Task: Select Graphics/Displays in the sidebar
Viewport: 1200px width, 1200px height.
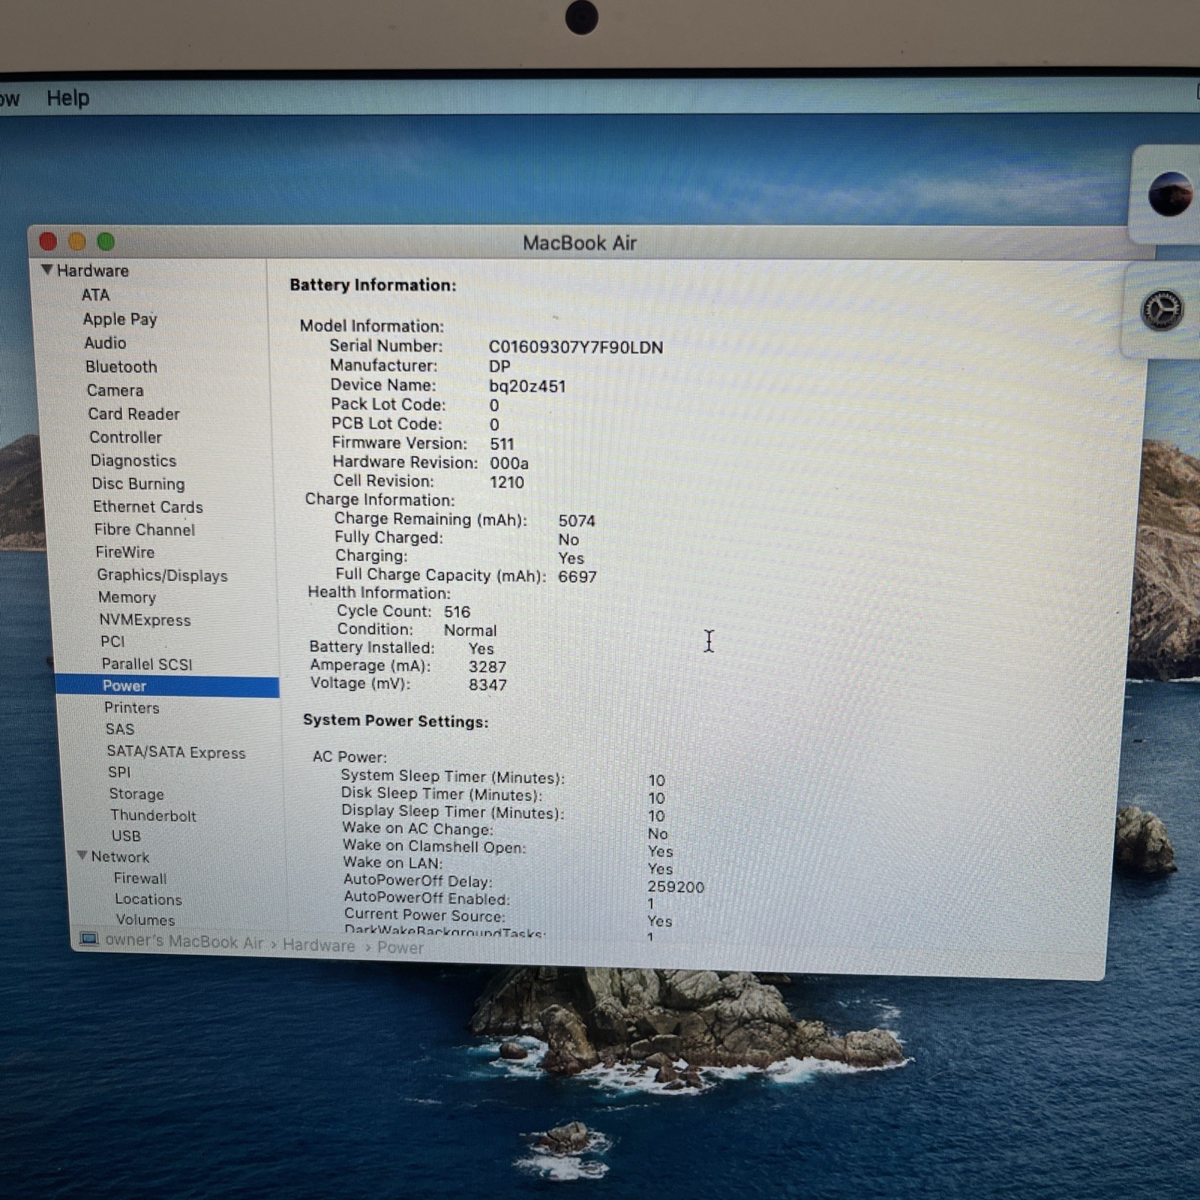Action: 162,575
